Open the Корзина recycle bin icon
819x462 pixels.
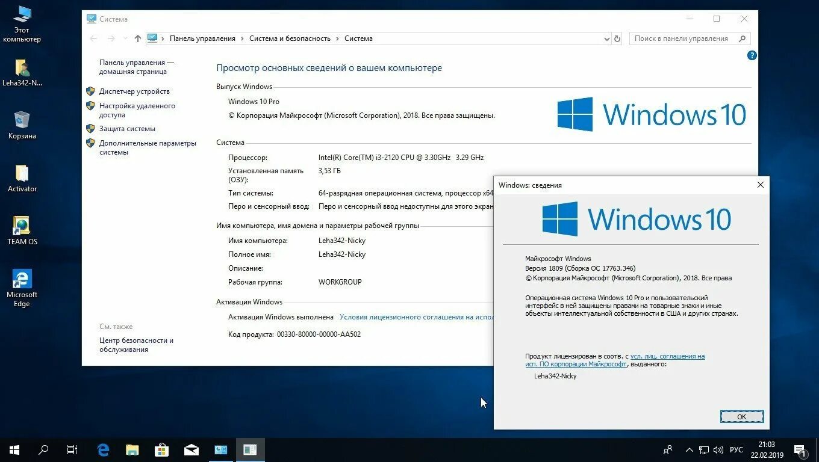tap(22, 125)
